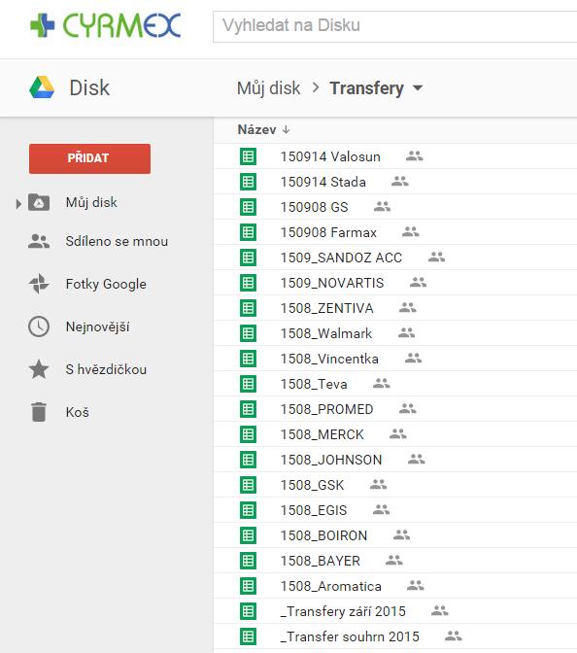Click the spreadsheet icon for 150914 Valosun
Screen dimensions: 577x653
(248, 156)
